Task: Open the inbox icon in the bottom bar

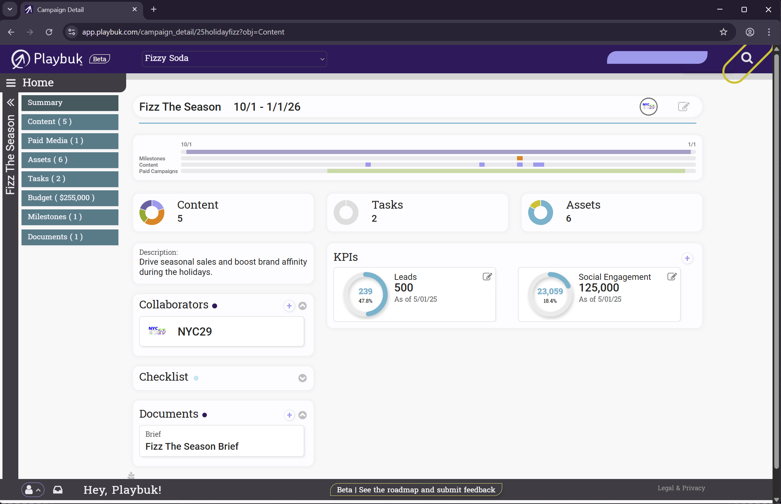Action: click(x=57, y=490)
